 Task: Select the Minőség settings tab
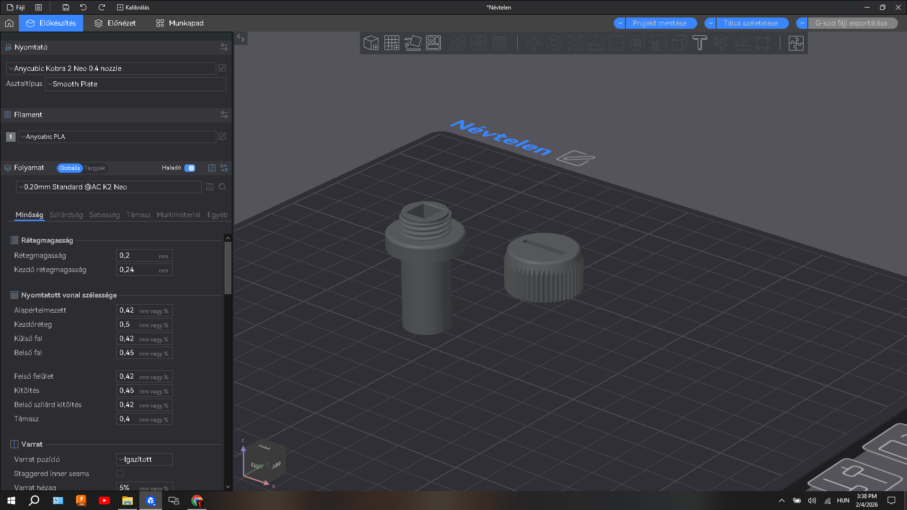[x=29, y=215]
